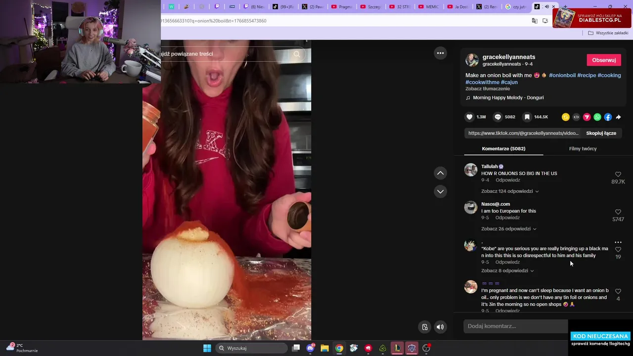Open the #onionboil hashtag

point(562,75)
